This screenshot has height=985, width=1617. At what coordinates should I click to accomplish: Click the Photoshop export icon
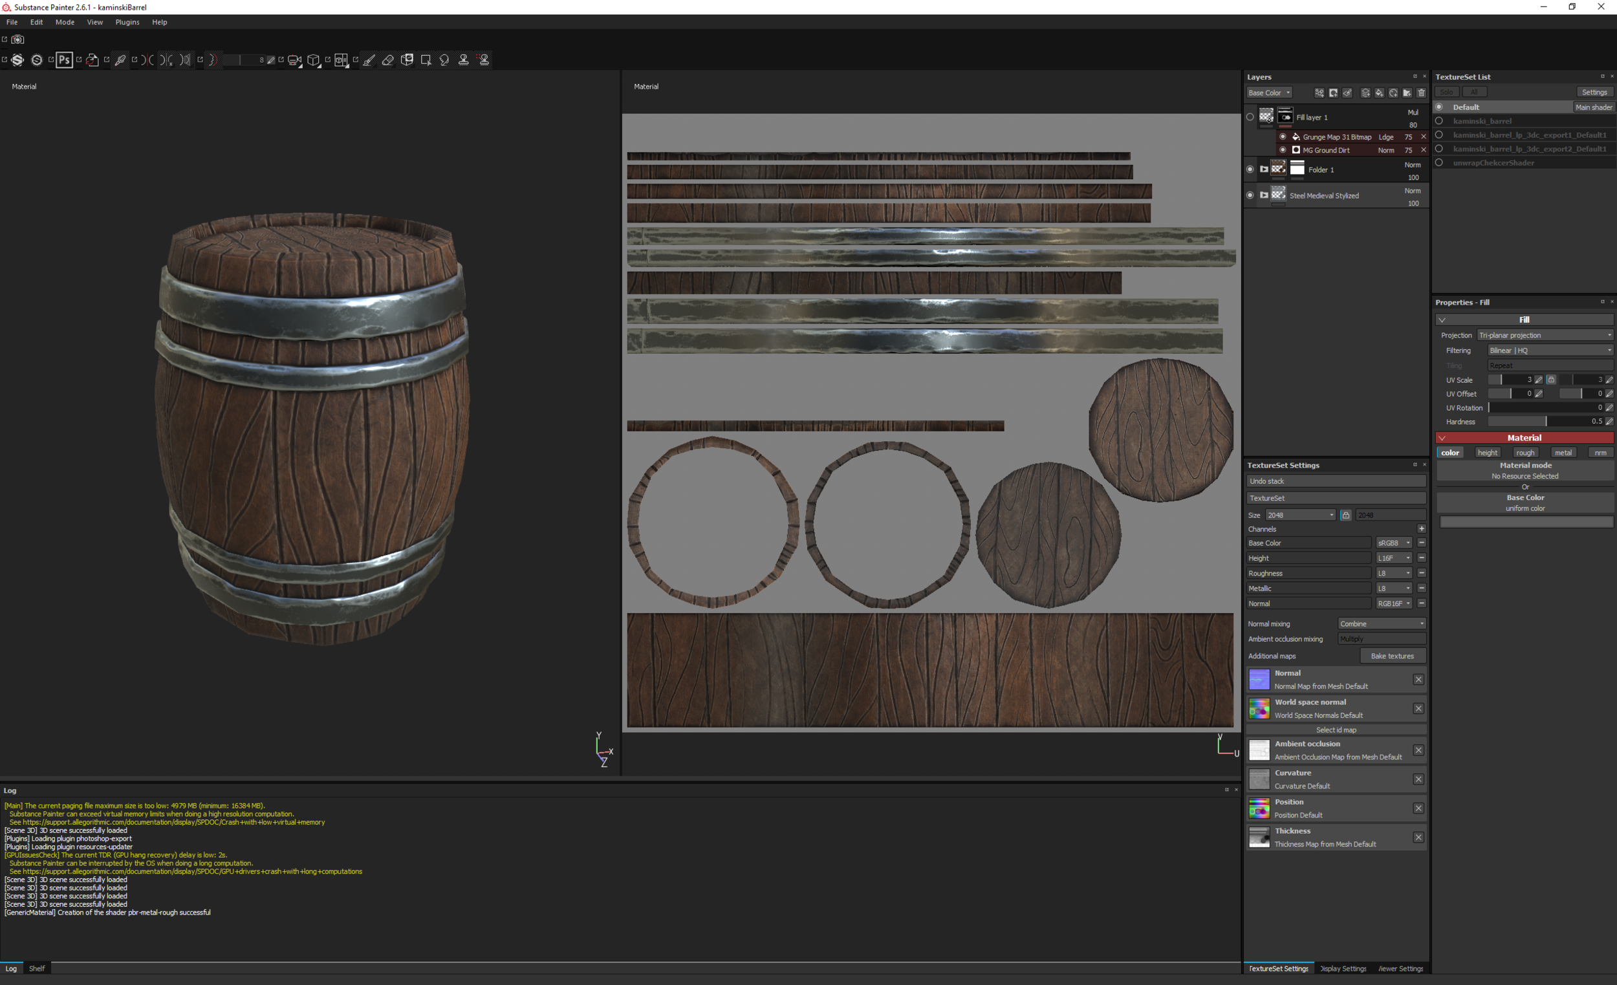pyautogui.click(x=63, y=60)
